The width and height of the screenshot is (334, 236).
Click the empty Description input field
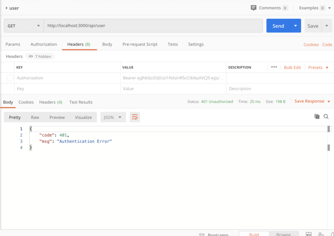pos(280,89)
